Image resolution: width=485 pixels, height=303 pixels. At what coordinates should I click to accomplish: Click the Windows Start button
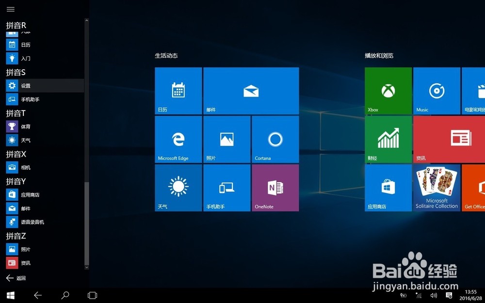click(x=11, y=295)
